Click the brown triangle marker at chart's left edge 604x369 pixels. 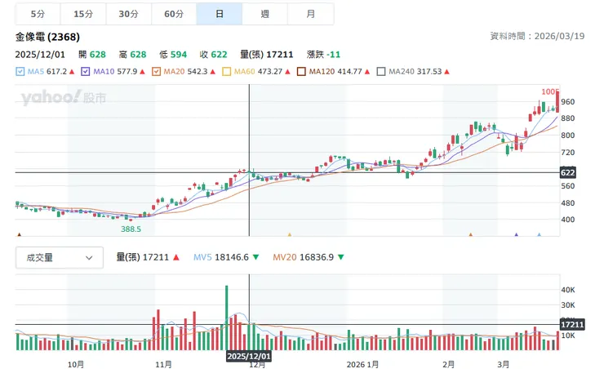pos(19,235)
